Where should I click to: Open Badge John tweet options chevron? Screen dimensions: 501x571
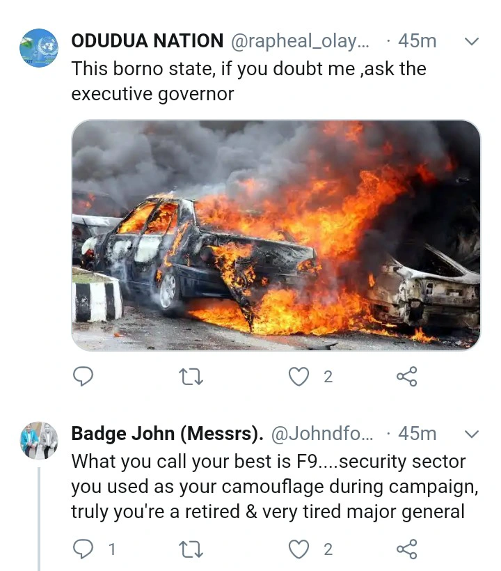click(x=472, y=435)
